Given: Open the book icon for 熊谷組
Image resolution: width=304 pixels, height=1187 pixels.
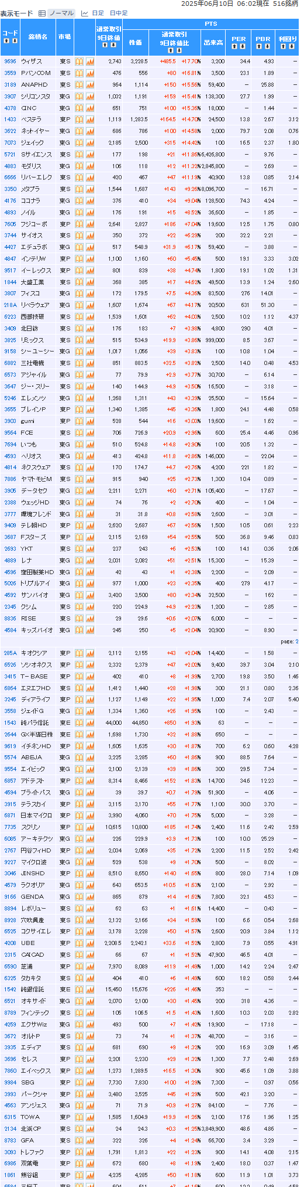Looking at the screenshot, I should coord(79,1175).
